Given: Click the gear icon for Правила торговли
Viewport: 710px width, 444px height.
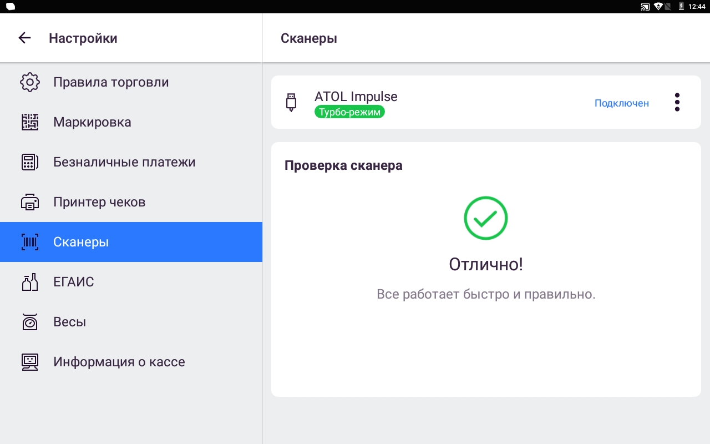Looking at the screenshot, I should click(30, 82).
